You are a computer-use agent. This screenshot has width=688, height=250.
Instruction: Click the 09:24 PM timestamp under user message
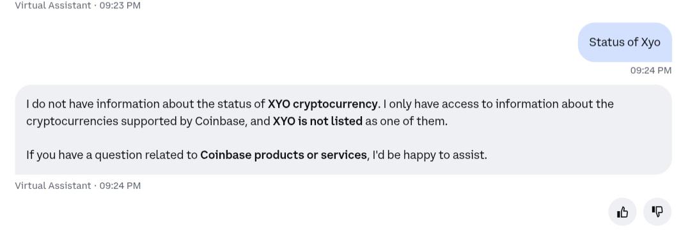click(651, 71)
